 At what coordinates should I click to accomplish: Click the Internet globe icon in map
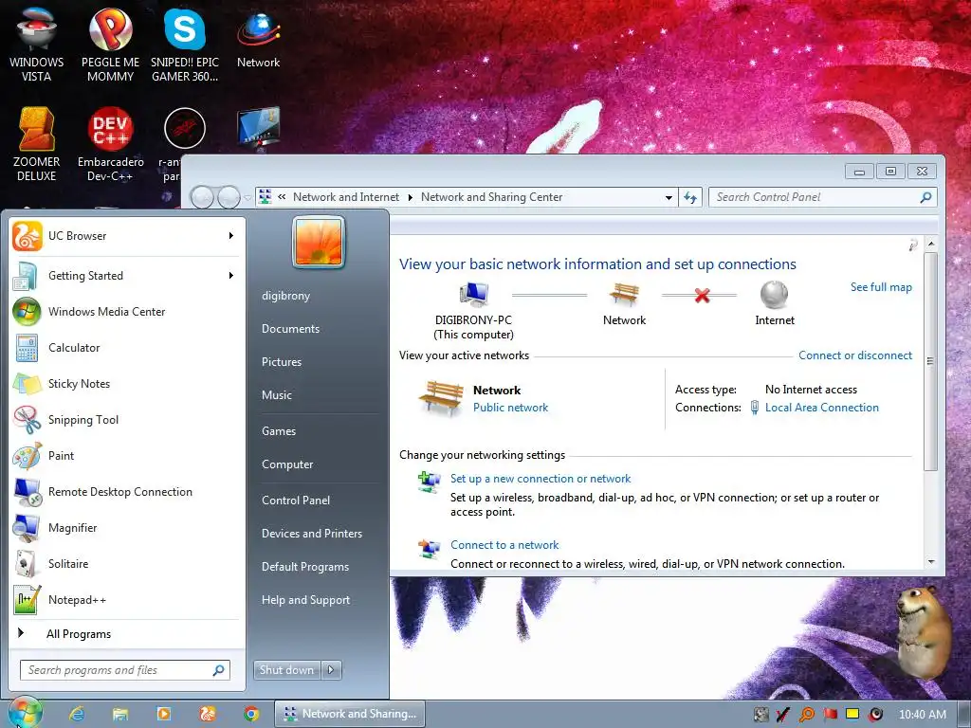tap(774, 295)
